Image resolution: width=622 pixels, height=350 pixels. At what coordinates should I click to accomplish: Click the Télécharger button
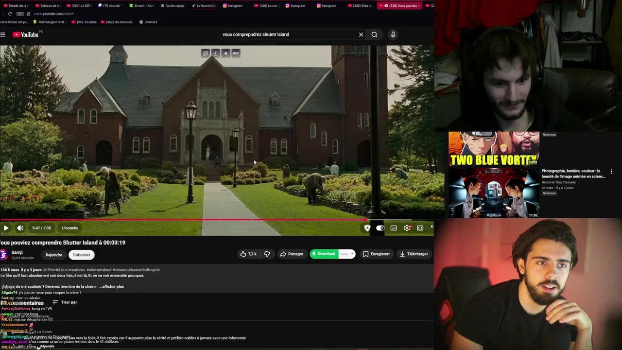click(x=414, y=254)
